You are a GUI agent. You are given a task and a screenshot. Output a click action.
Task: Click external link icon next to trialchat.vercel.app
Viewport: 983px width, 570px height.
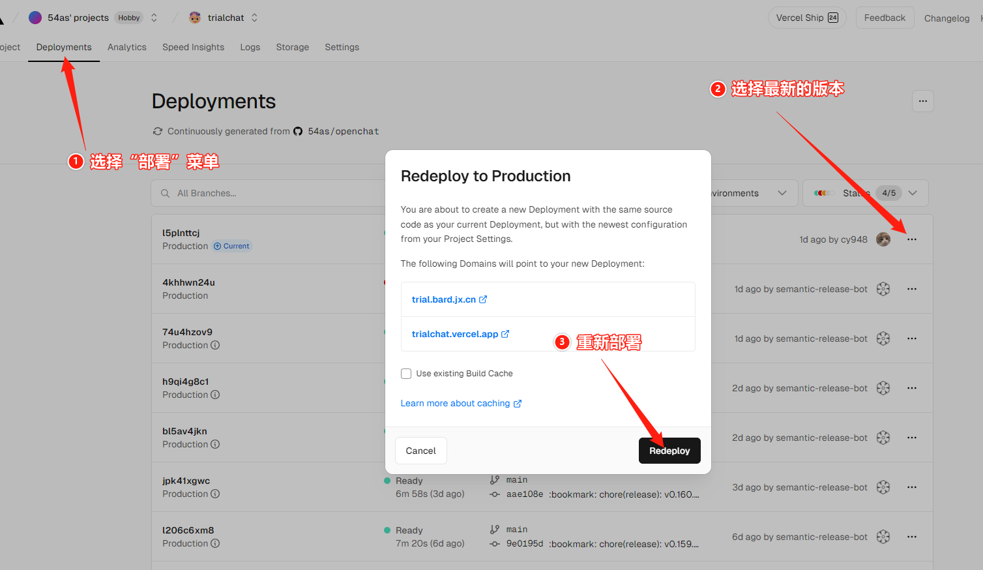[505, 334]
